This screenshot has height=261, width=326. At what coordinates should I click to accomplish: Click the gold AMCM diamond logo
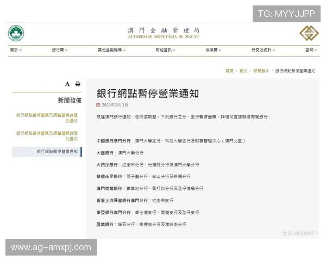309,33
